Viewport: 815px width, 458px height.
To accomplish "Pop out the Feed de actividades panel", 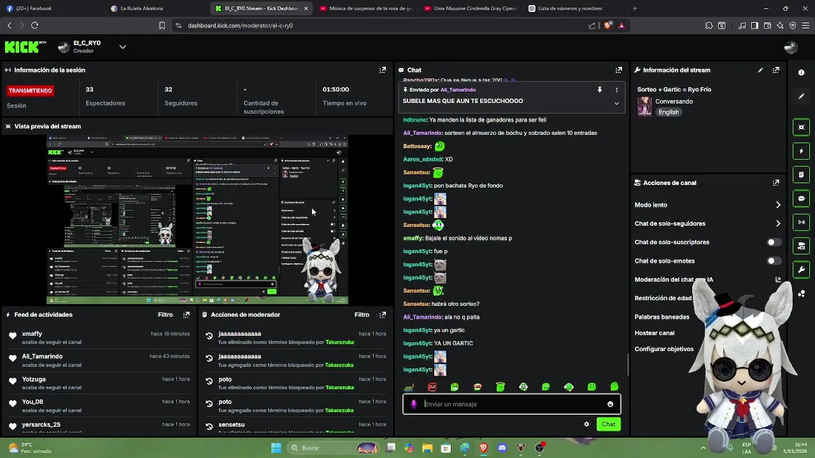I will [x=187, y=314].
